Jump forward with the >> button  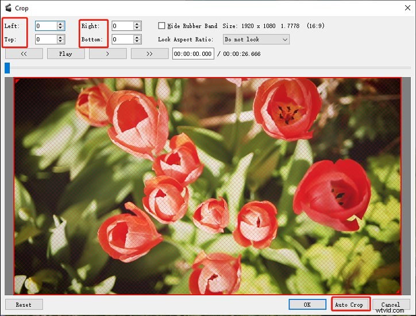point(149,54)
